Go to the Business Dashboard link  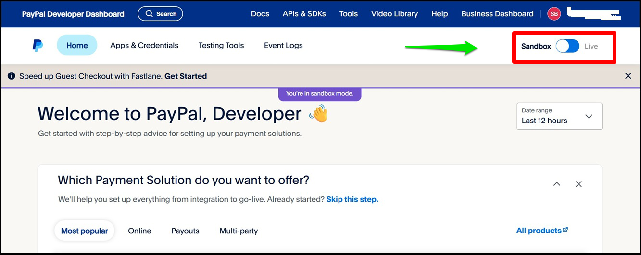click(497, 14)
